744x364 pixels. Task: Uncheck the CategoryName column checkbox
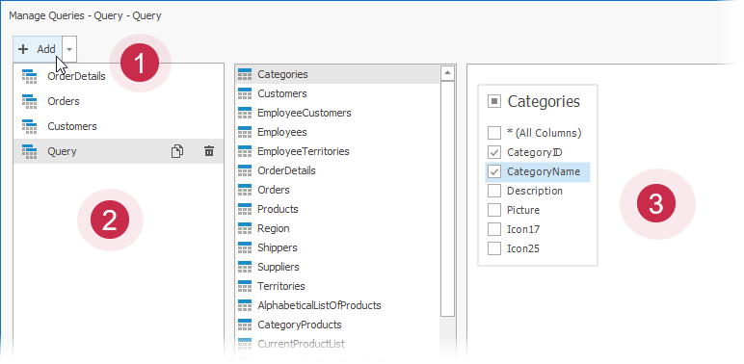pos(494,171)
